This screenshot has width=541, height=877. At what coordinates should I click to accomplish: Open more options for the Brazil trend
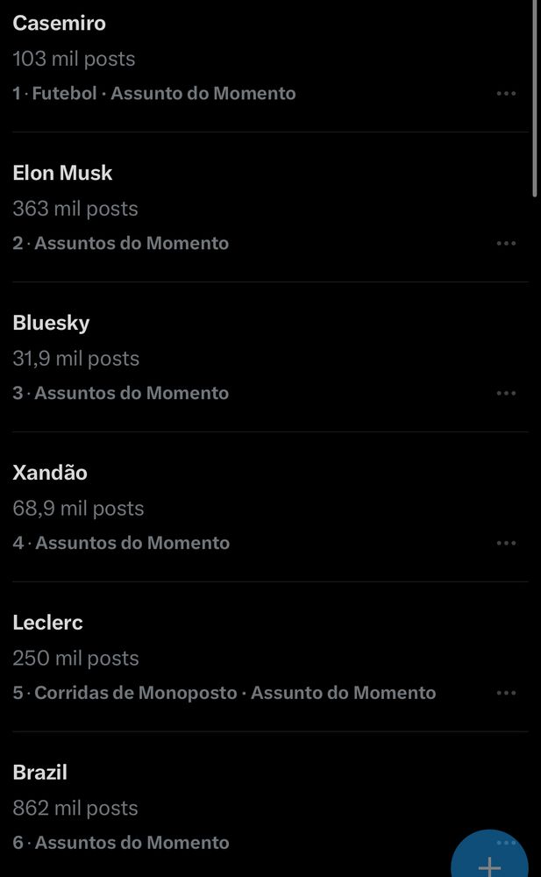[x=507, y=842]
